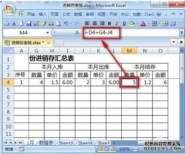
Task: Switch to the 数据表 sheet tab
Action: point(46,143)
